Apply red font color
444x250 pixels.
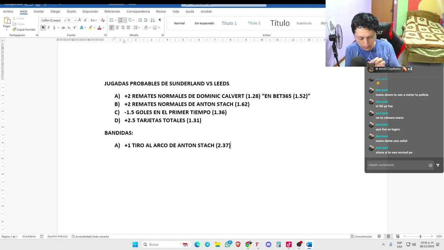(x=99, y=27)
